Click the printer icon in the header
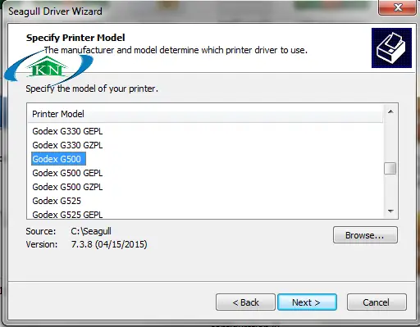 point(391,48)
